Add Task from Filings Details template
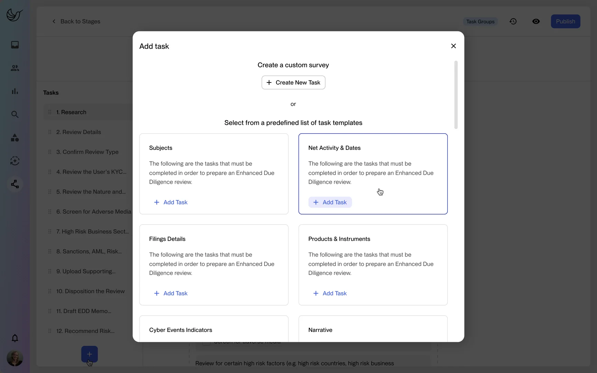 coord(171,293)
